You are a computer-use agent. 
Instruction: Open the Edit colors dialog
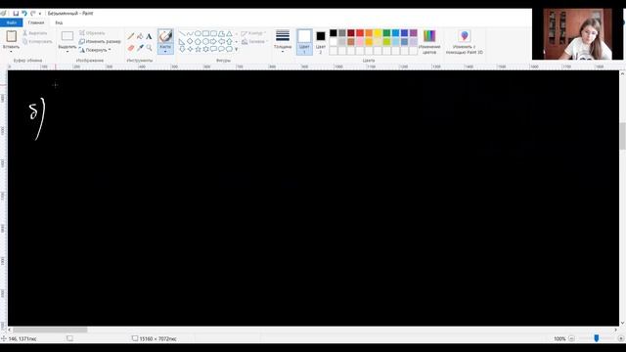[429, 42]
